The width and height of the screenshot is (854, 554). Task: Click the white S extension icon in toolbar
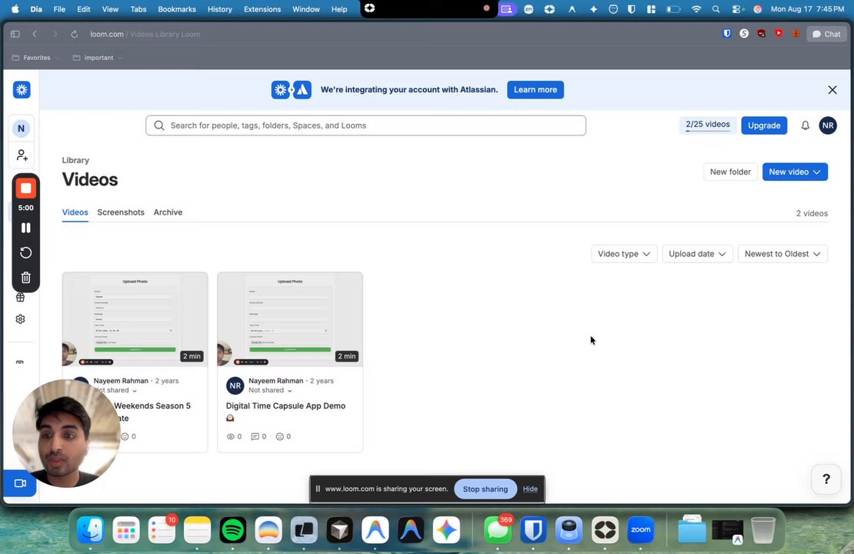[x=744, y=34]
